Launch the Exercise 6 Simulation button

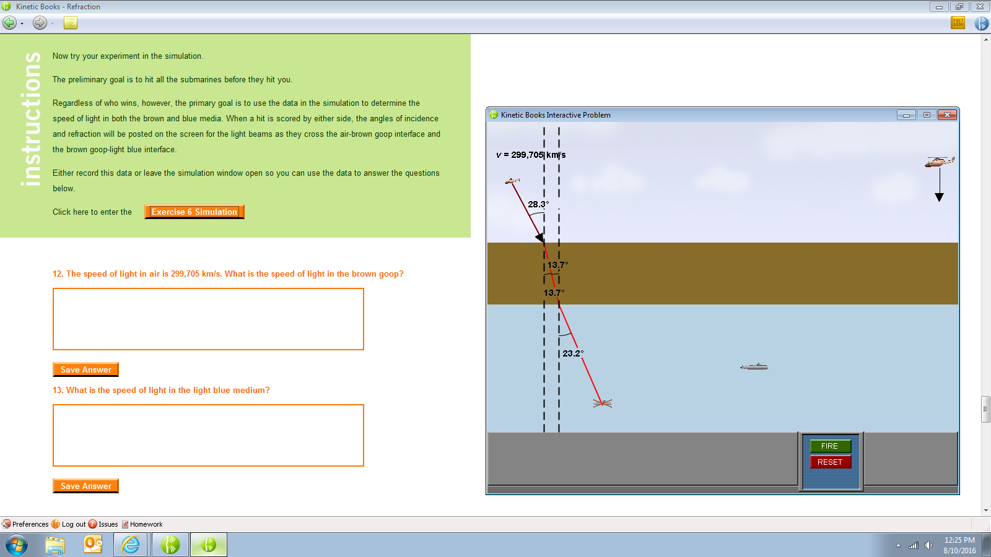[x=194, y=212]
